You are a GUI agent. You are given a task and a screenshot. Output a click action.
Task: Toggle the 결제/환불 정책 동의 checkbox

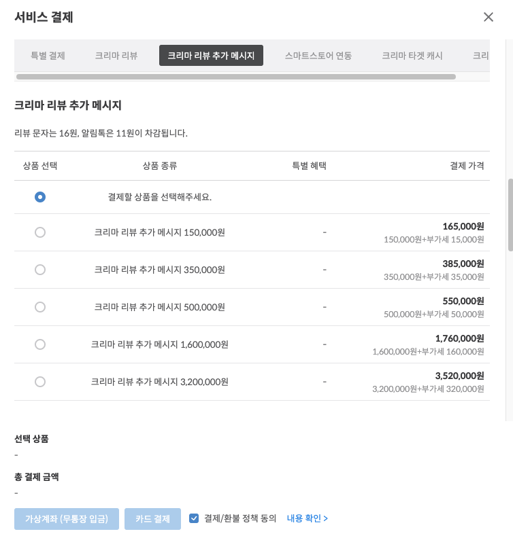[x=194, y=518]
